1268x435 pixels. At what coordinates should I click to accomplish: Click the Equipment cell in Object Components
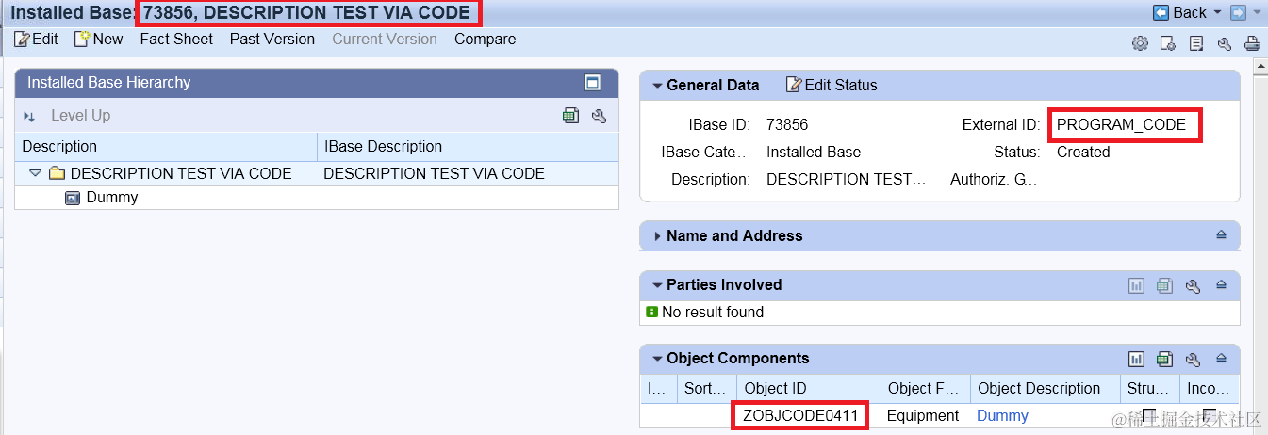(x=924, y=416)
